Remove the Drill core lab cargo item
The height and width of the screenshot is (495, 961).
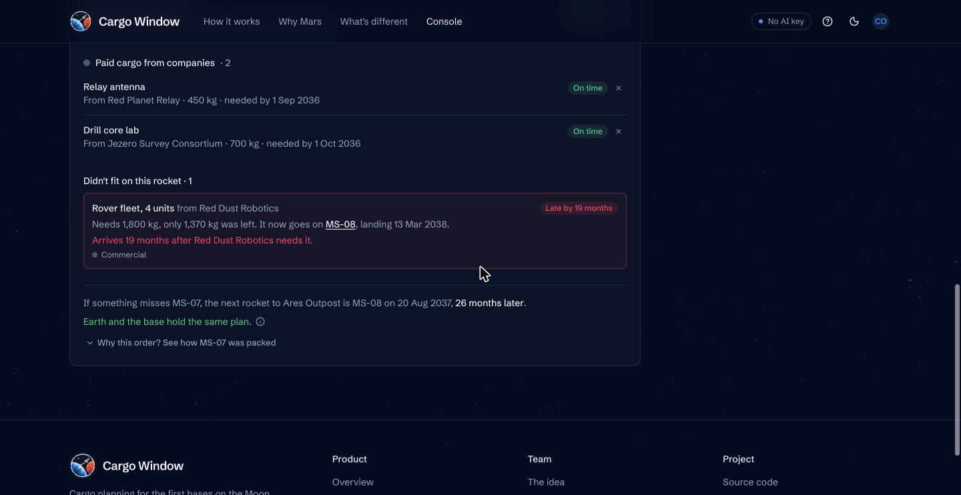619,131
